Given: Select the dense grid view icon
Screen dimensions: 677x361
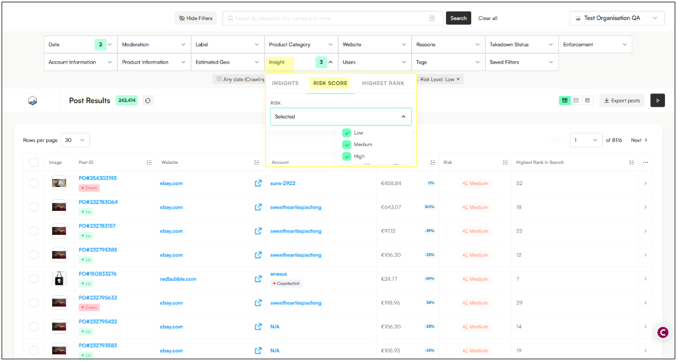Looking at the screenshot, I should click(x=588, y=100).
